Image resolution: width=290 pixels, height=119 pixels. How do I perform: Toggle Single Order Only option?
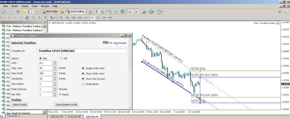(83, 68)
